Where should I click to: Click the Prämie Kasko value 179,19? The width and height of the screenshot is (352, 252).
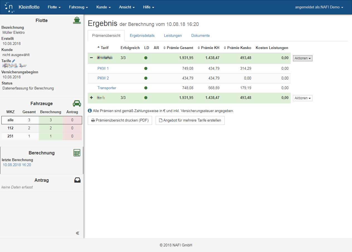(x=246, y=88)
